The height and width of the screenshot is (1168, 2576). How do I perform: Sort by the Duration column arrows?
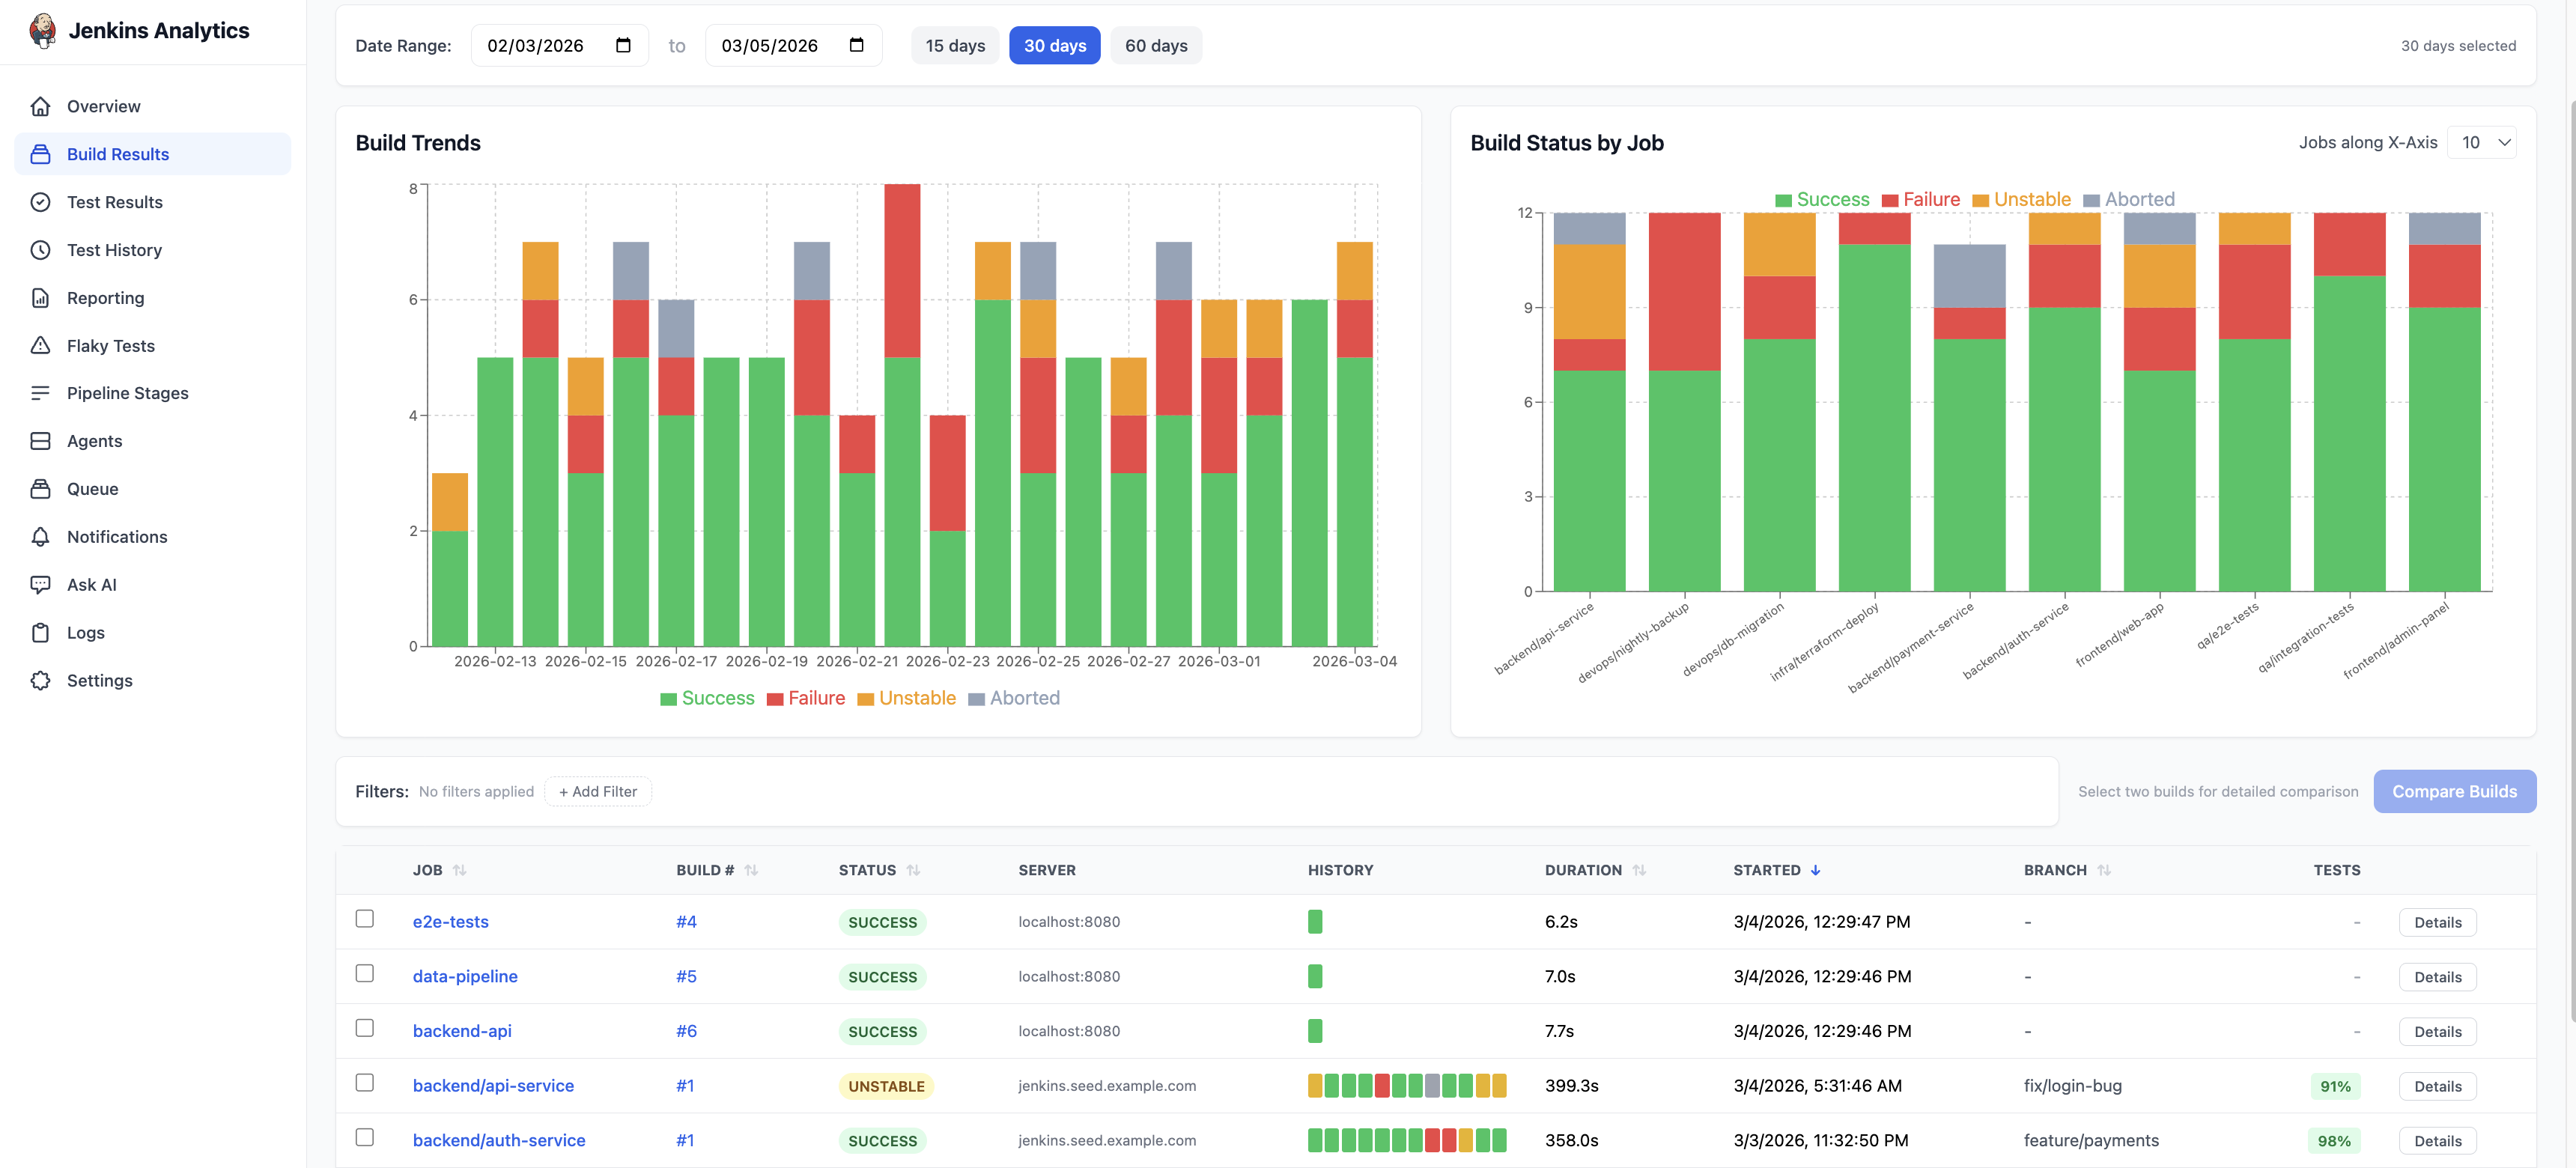coord(1638,870)
